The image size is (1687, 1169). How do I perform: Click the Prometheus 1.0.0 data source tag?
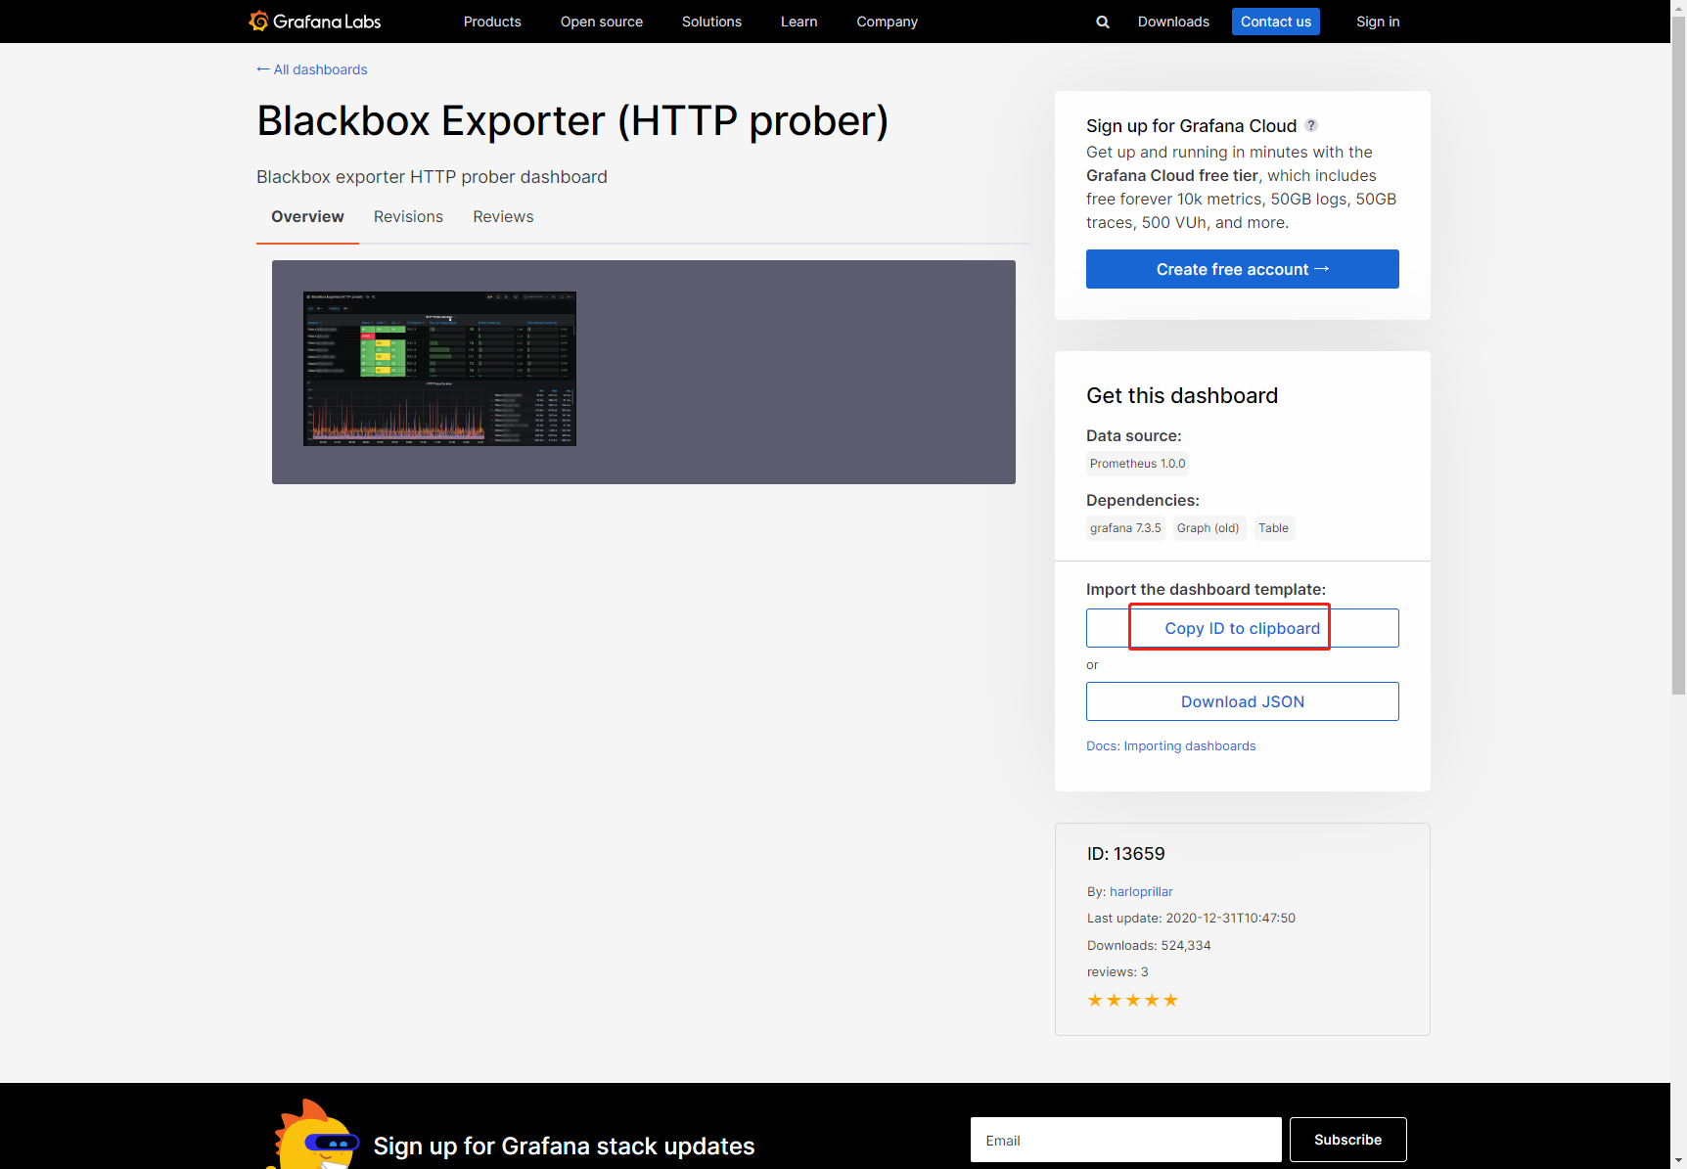(x=1138, y=464)
